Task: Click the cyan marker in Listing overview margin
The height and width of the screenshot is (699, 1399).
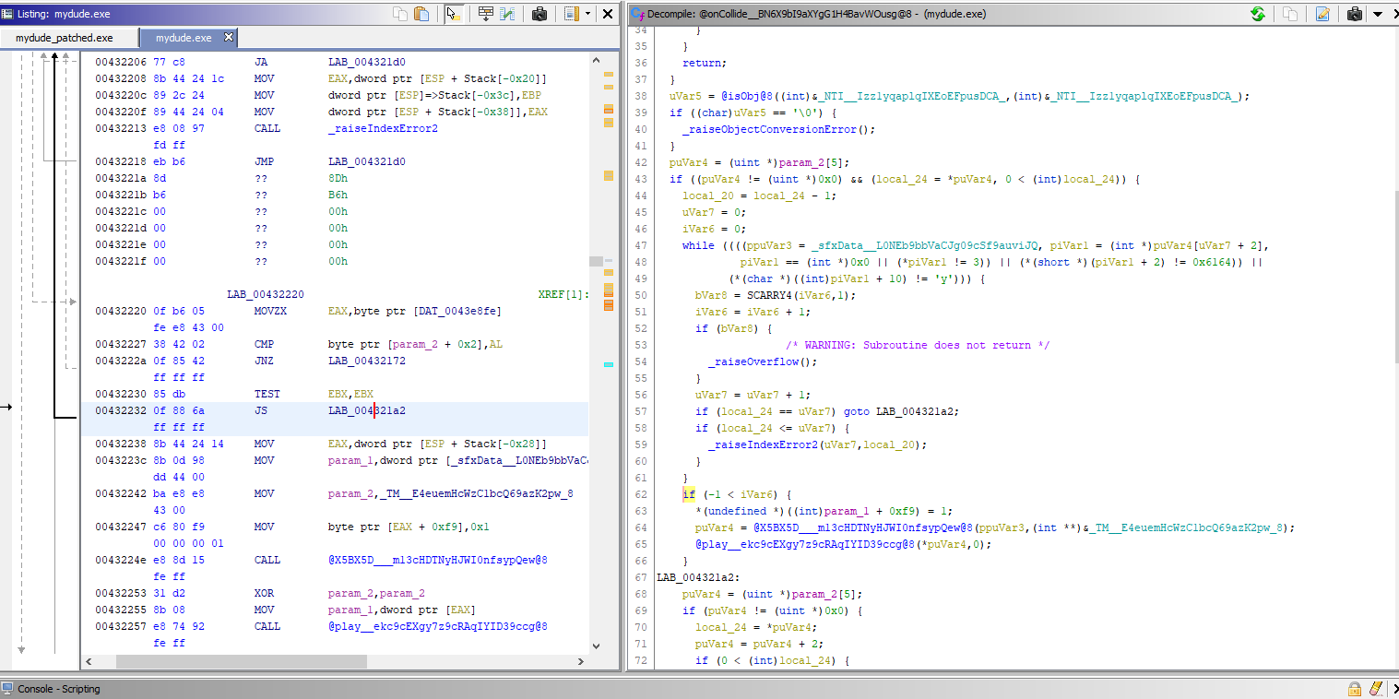Action: click(609, 364)
